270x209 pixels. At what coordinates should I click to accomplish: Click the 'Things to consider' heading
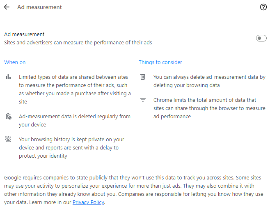(x=160, y=62)
